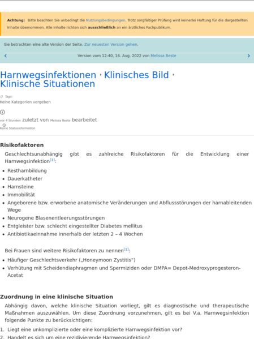
Task: Click the 'Harnsteine' list item
Action: [20, 187]
